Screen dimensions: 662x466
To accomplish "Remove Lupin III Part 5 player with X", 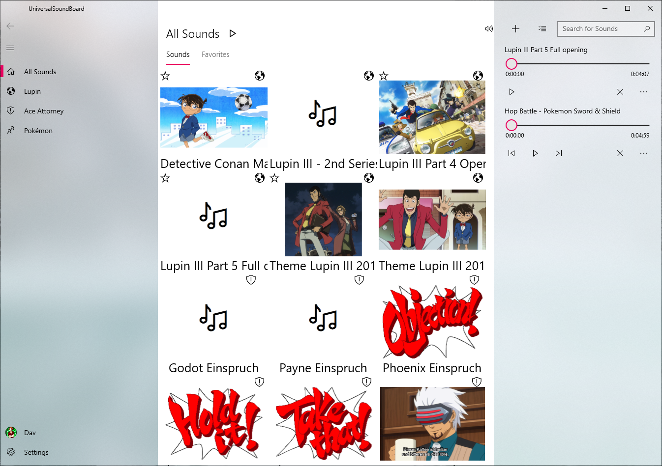I will pyautogui.click(x=620, y=92).
